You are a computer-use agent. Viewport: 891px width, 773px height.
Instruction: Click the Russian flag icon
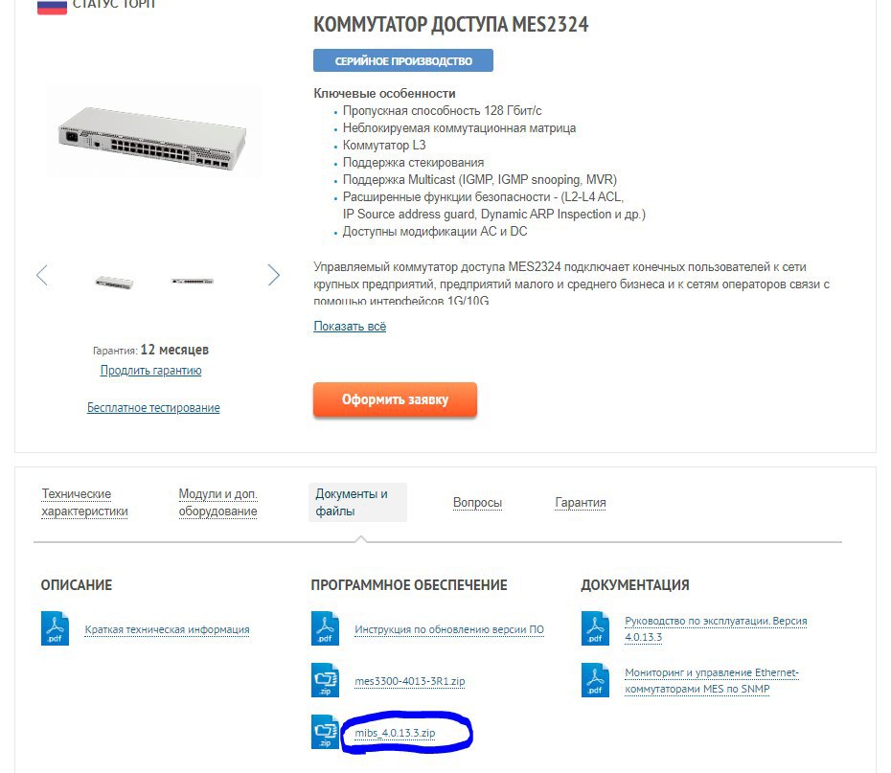(x=52, y=7)
